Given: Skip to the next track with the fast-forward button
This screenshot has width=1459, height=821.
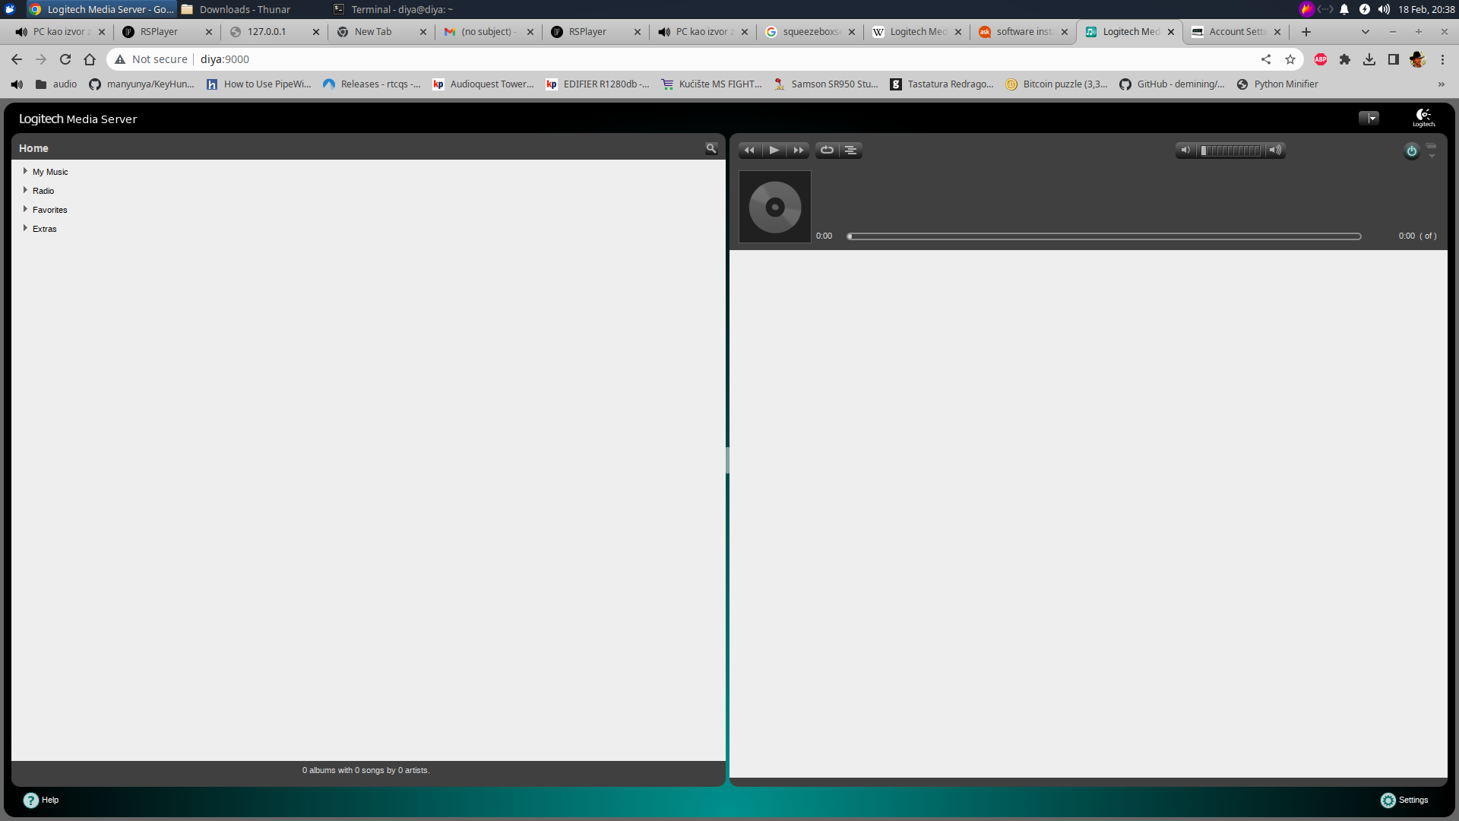Looking at the screenshot, I should (798, 150).
